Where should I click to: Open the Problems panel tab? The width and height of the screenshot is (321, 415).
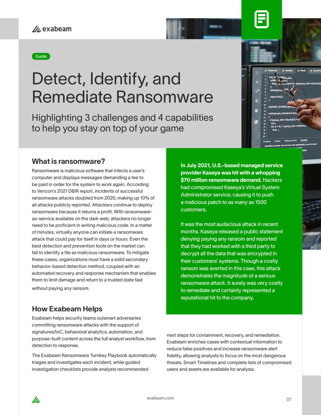pos(267,141)
